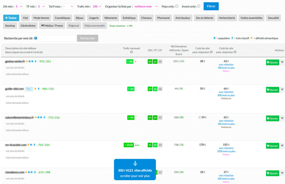Click the Vu par annonceur - J-198 text
Screen dimensions: 285x184
[x=121, y=26]
